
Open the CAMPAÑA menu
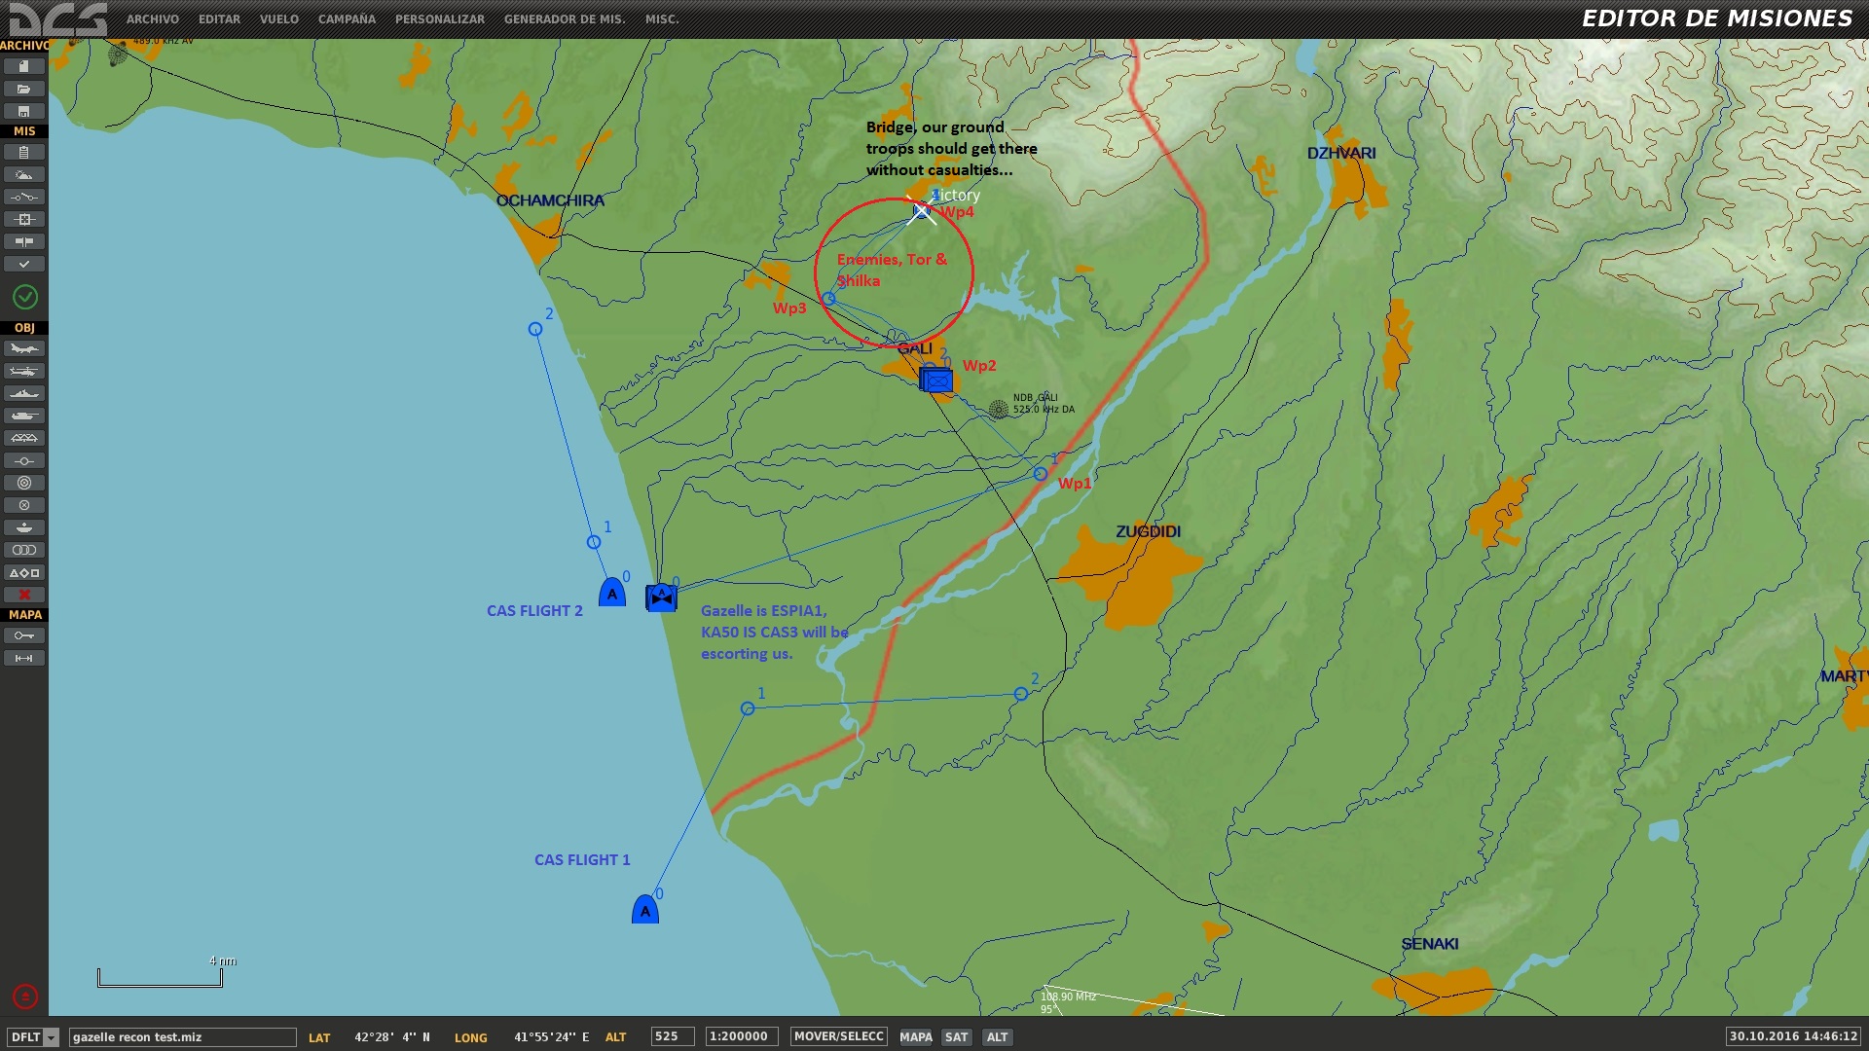point(347,19)
